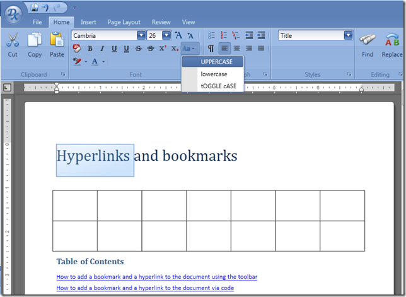Click the tab selector box left of ruler
Screen dimensions: 406x297
[x=8, y=88]
